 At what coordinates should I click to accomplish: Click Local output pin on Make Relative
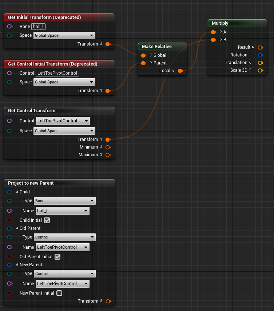[x=180, y=71]
